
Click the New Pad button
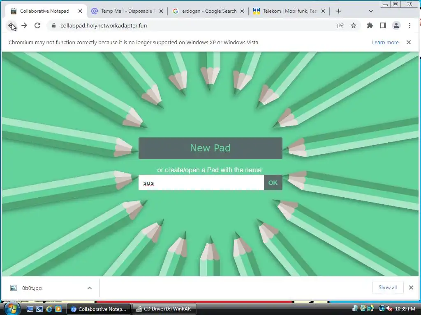point(210,148)
